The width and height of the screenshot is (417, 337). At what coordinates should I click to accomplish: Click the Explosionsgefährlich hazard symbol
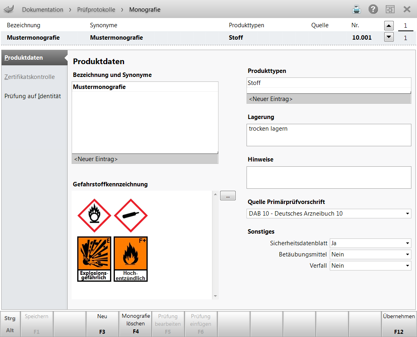[94, 258]
